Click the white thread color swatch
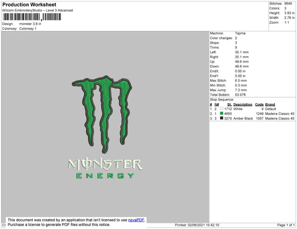This screenshot has width=297, height=229. click(x=221, y=109)
